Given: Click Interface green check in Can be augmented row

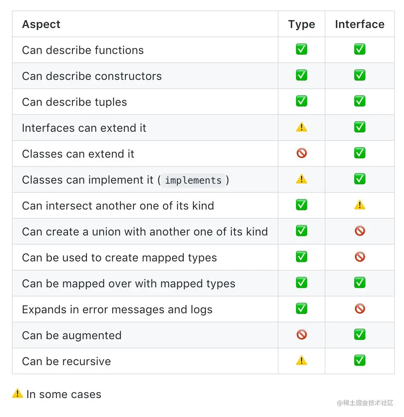Looking at the screenshot, I should (359, 335).
